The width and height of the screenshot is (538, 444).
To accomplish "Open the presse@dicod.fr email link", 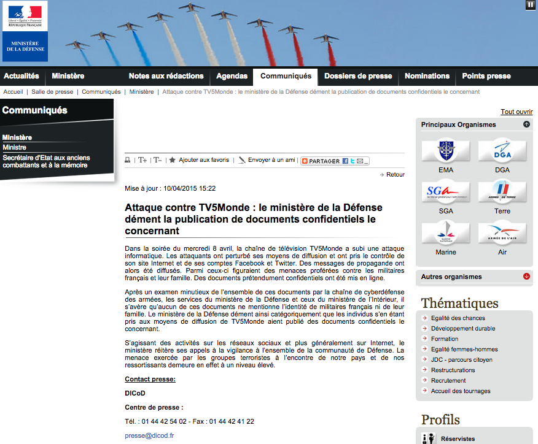I will [149, 435].
